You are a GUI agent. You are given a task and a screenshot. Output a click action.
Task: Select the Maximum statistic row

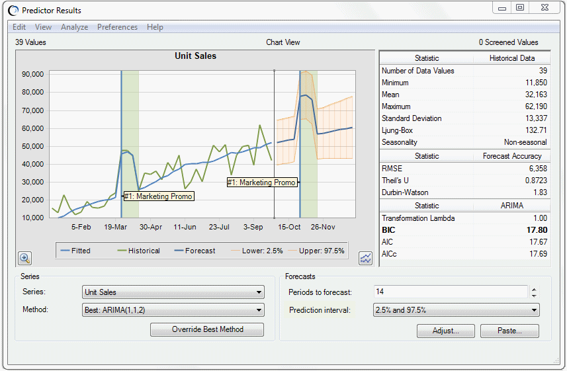(464, 106)
